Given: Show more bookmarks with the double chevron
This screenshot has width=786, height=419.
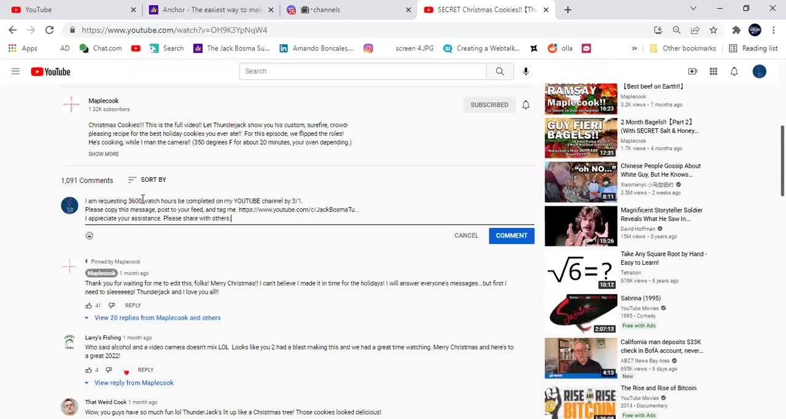Looking at the screenshot, I should point(634,48).
